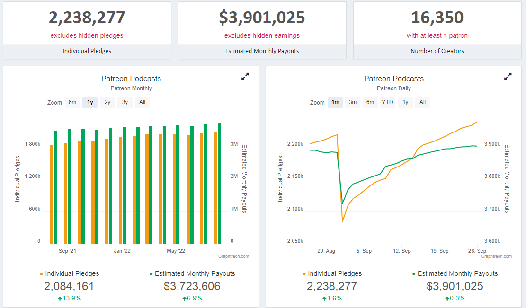The image size is (526, 308).
Task: Select the orange Individual Pledges legend dot on monthly chart
Action: (x=41, y=273)
